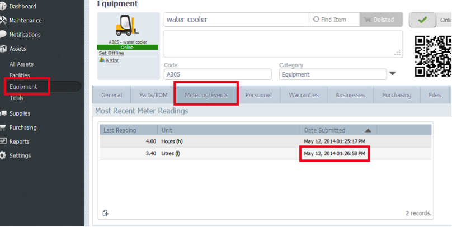The width and height of the screenshot is (452, 227).
Task: Click the Settings gear icon
Action: pos(3,155)
